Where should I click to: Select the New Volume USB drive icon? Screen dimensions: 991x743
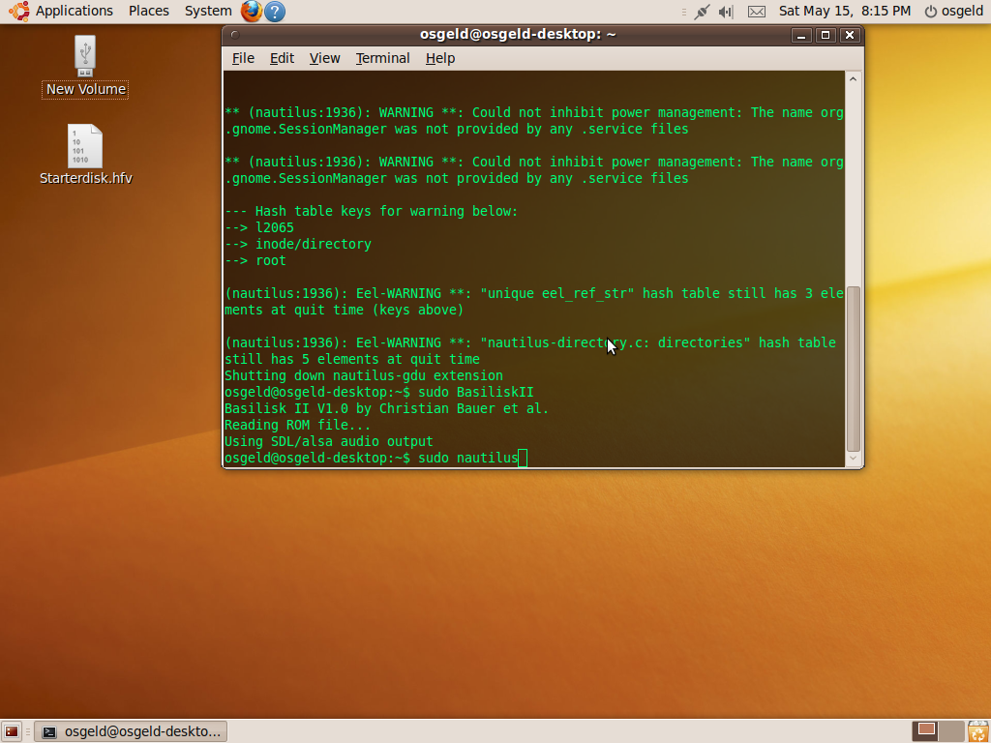point(85,55)
